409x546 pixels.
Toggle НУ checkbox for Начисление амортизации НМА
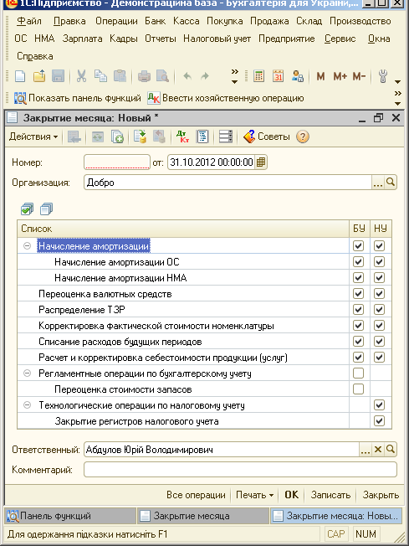pos(379,277)
